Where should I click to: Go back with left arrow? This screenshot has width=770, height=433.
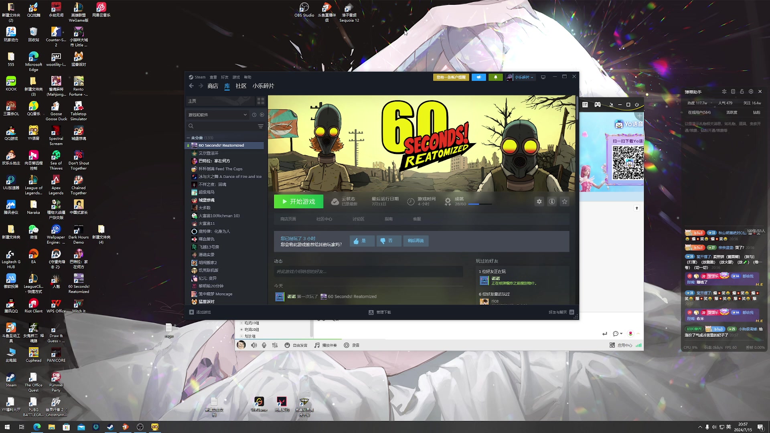point(191,86)
